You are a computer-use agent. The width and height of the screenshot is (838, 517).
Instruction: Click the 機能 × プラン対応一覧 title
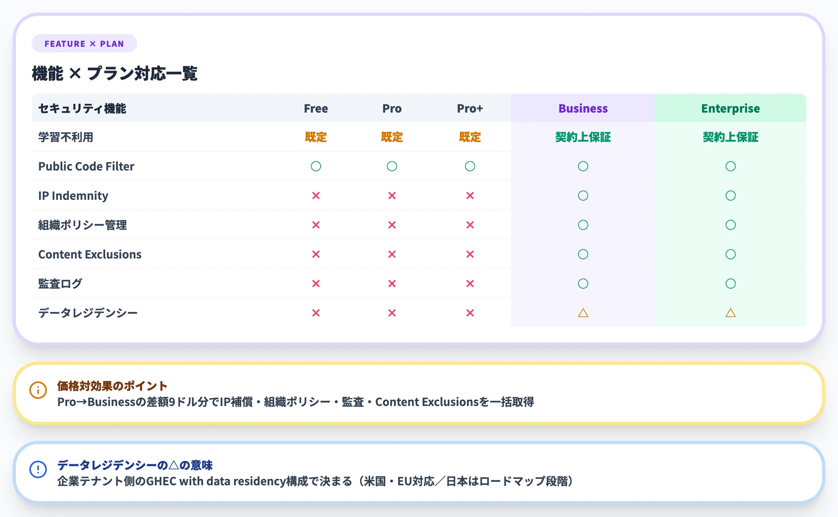(x=115, y=73)
